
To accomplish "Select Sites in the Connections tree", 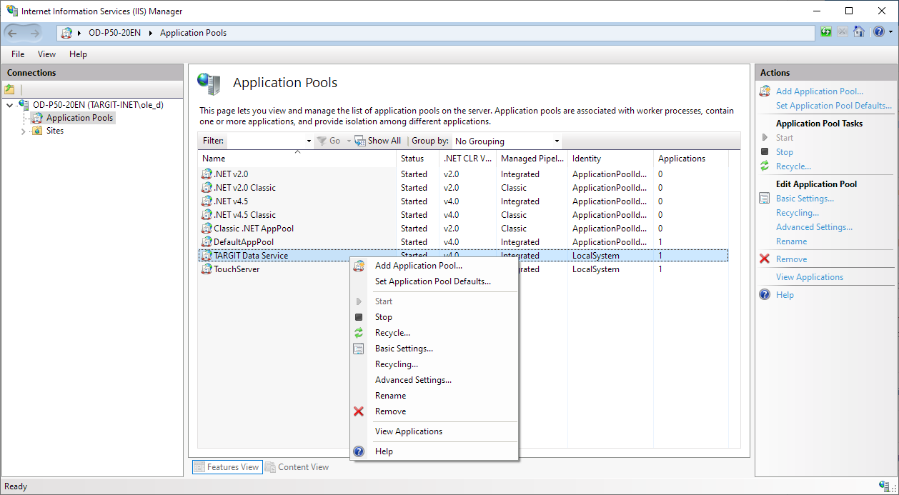I will point(55,131).
